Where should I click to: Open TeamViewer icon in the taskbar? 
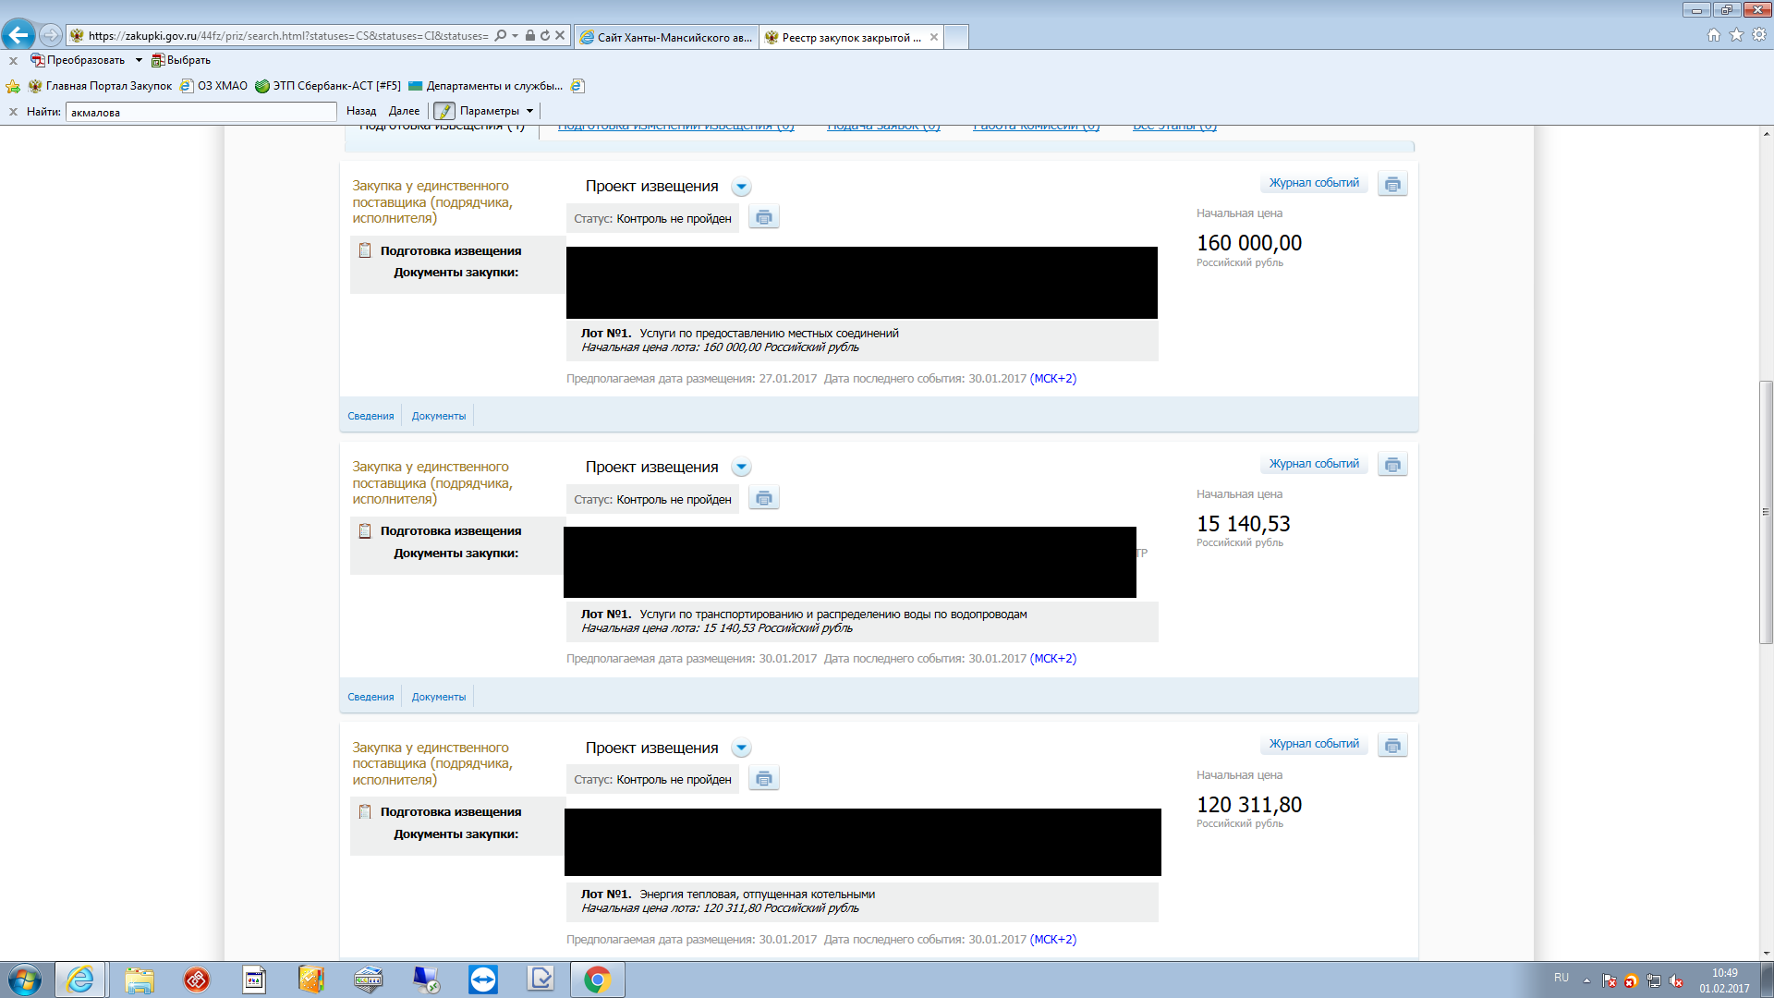pyautogui.click(x=482, y=980)
